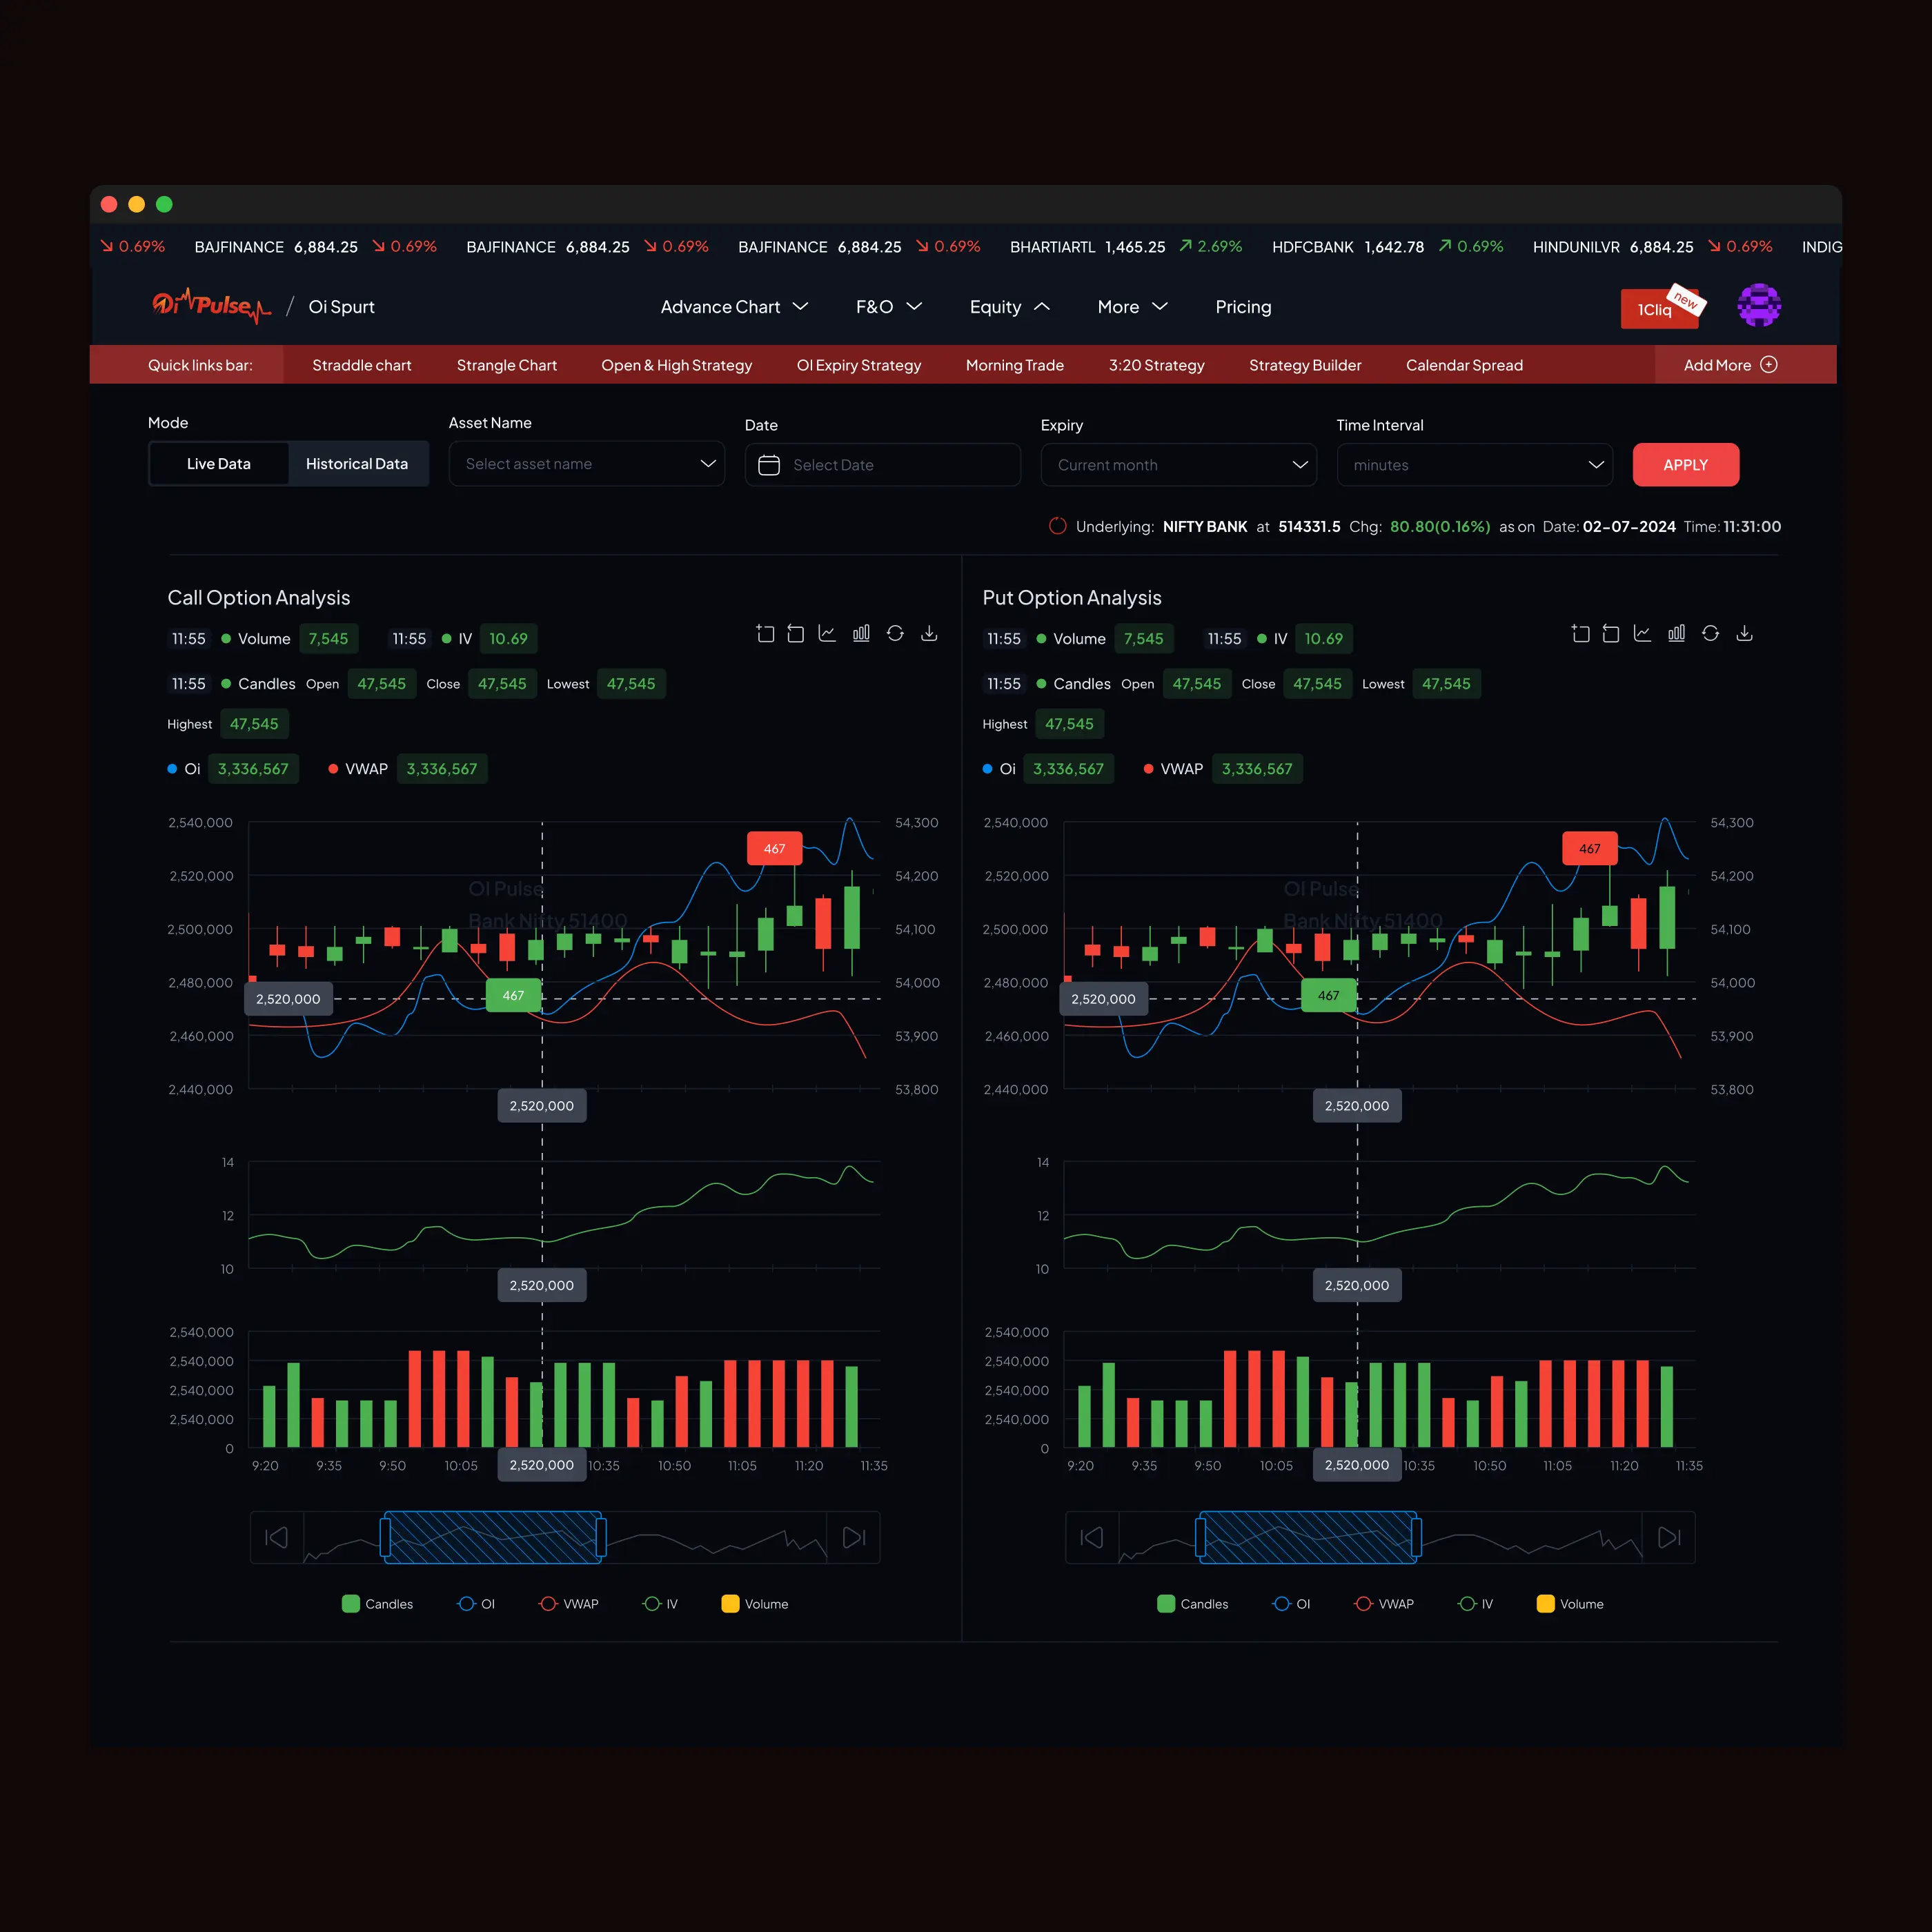Click the skip-to-start arrow in the Put chart navigator
This screenshot has height=1932, width=1932.
point(1092,1537)
